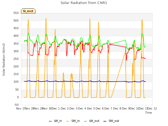Click the 550 y-axis tick label
The width and height of the screenshot is (168, 126).
pyautogui.click(x=16, y=13)
